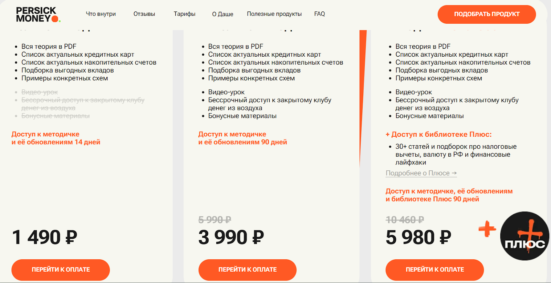Click the 1 490 ₽ price
551x283 pixels.
click(x=45, y=237)
